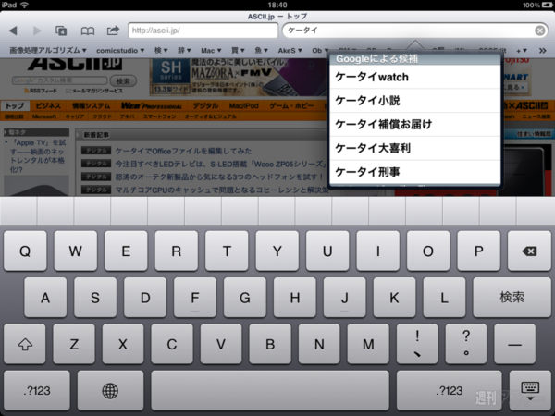Click the メールマガジンサービス link

95,91
